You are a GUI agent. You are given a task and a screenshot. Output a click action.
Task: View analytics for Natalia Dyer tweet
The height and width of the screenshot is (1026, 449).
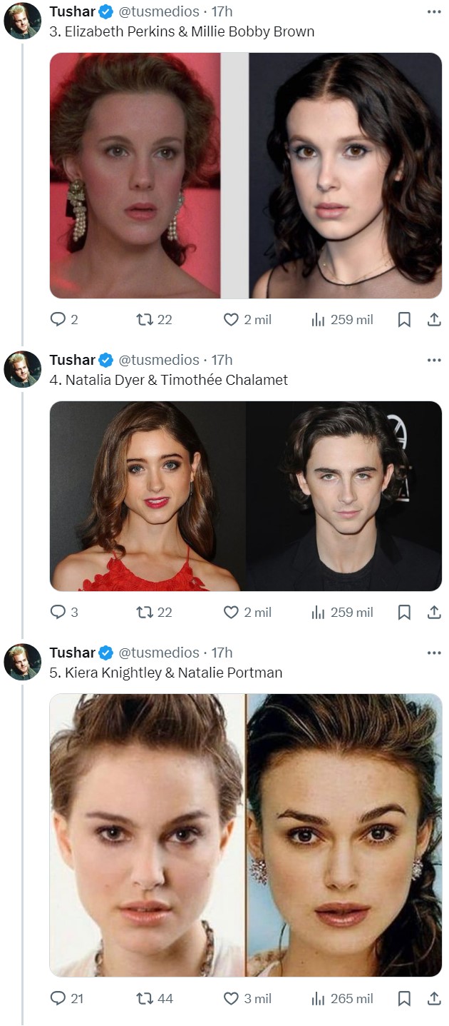point(318,613)
